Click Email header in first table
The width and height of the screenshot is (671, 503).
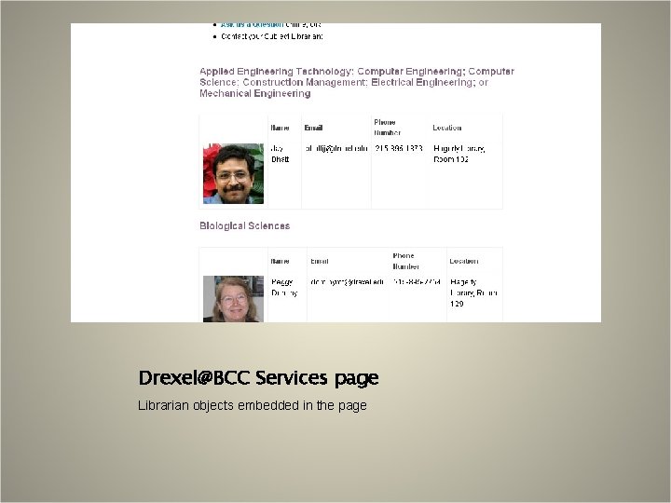coord(313,128)
